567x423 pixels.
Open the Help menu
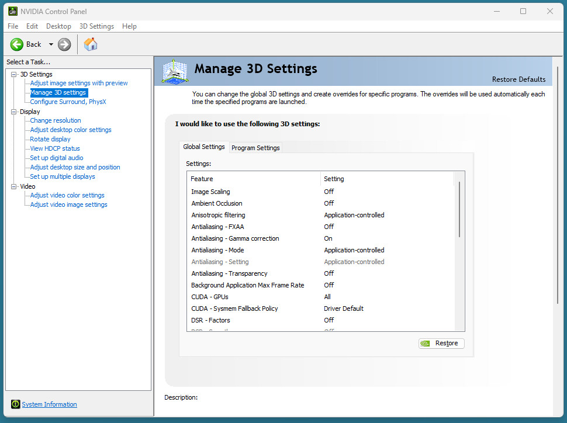[x=129, y=26]
